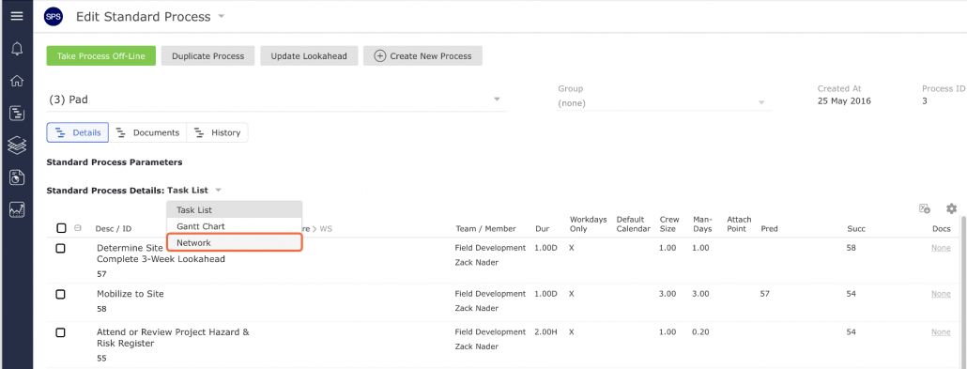967x369 pixels.
Task: Select Gantt Chart from the view menu
Action: (235, 226)
